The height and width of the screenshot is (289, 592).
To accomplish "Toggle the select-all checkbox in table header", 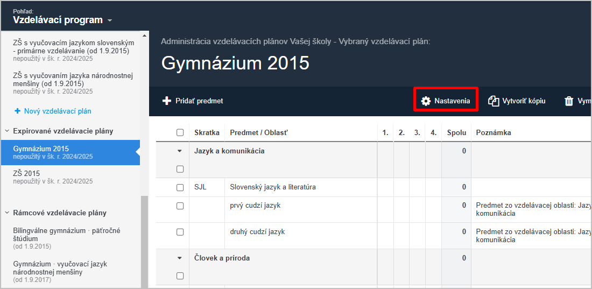I will 180,132.
